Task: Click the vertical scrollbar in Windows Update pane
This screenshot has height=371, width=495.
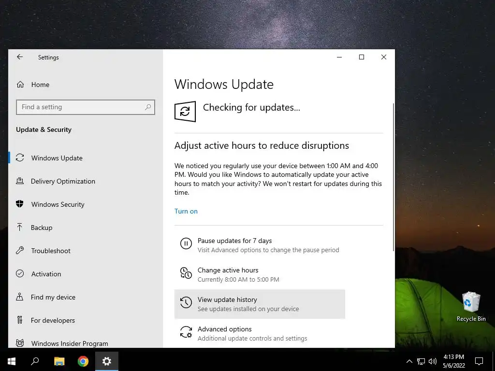Action: pyautogui.click(x=393, y=177)
